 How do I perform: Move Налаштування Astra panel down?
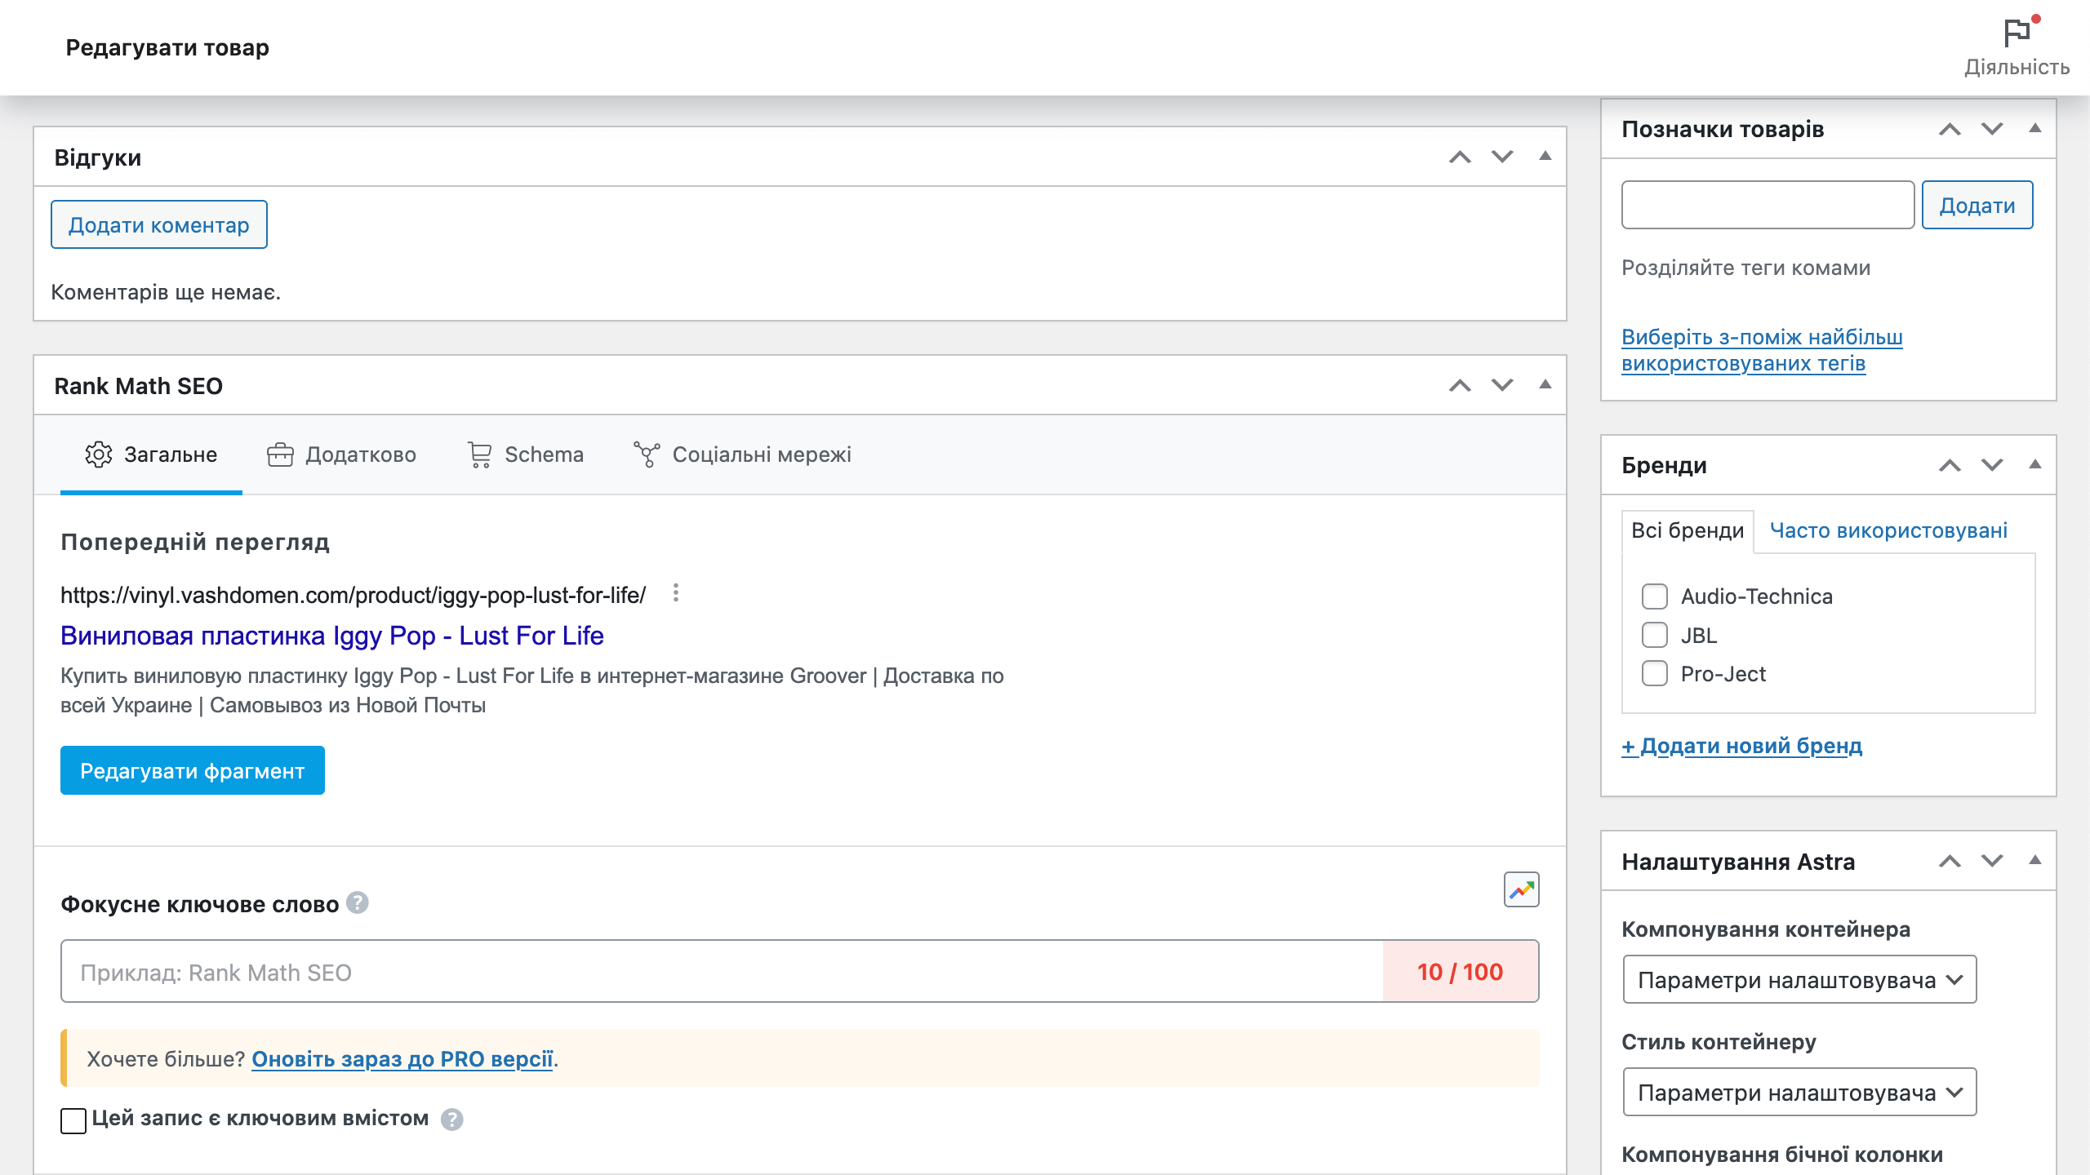pyautogui.click(x=1992, y=861)
